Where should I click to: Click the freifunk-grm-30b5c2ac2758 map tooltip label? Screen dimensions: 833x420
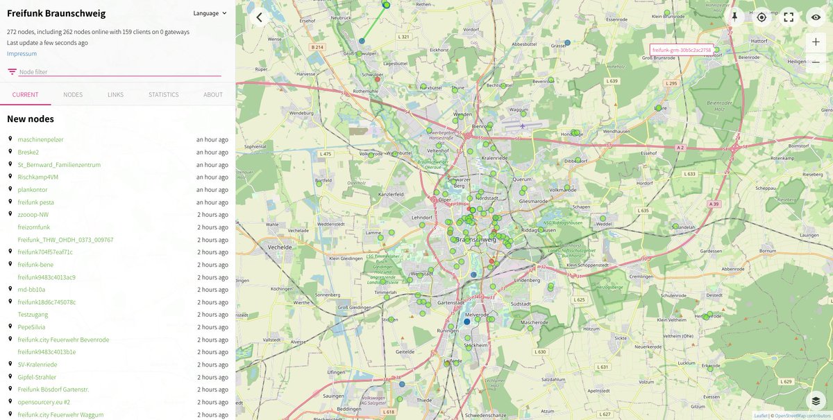click(682, 50)
